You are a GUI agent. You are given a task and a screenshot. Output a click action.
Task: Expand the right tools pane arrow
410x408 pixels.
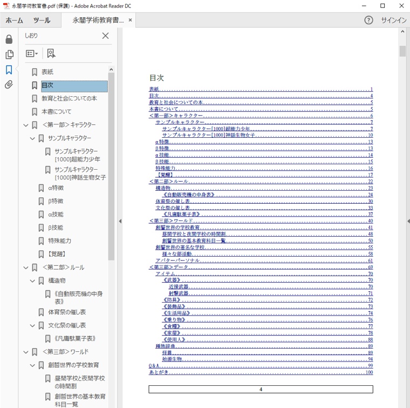click(408, 221)
